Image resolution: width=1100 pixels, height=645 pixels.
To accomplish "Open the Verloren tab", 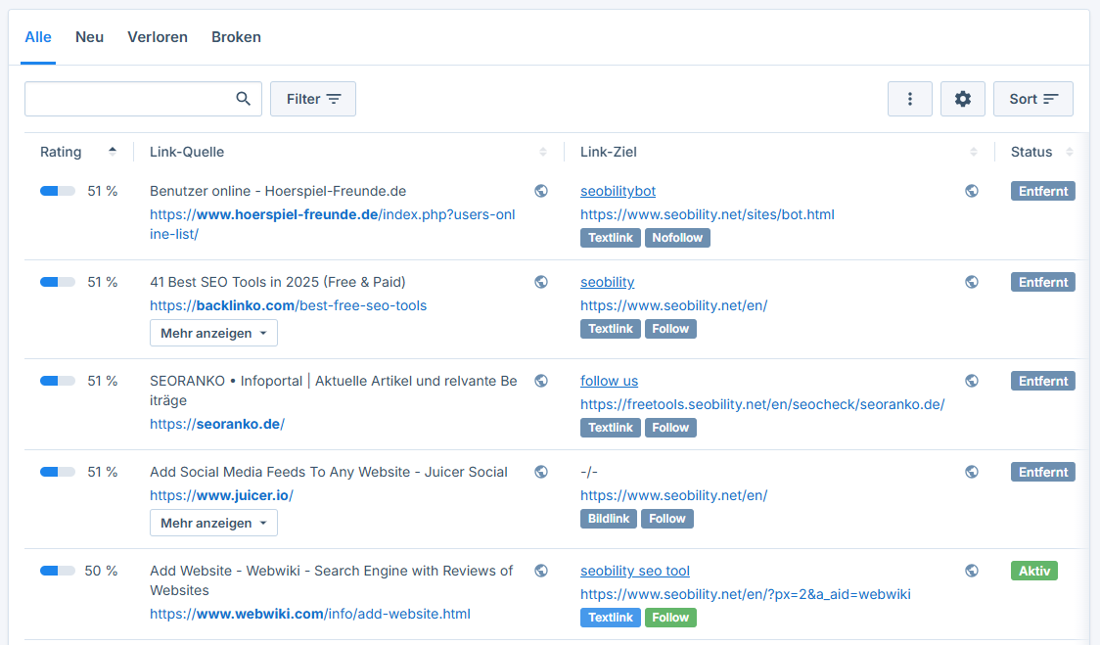I will 158,37.
